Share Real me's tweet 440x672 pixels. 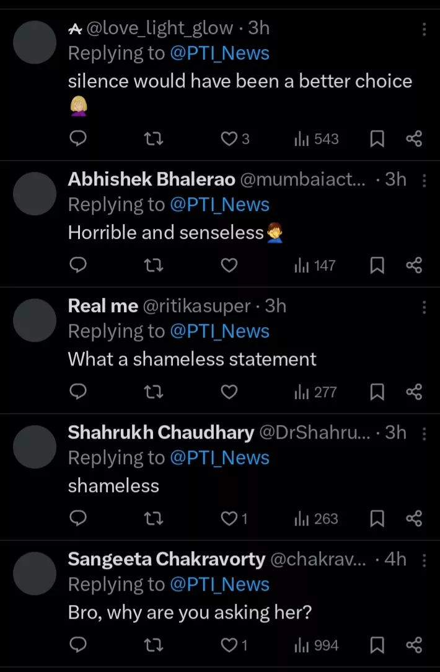[x=414, y=392]
